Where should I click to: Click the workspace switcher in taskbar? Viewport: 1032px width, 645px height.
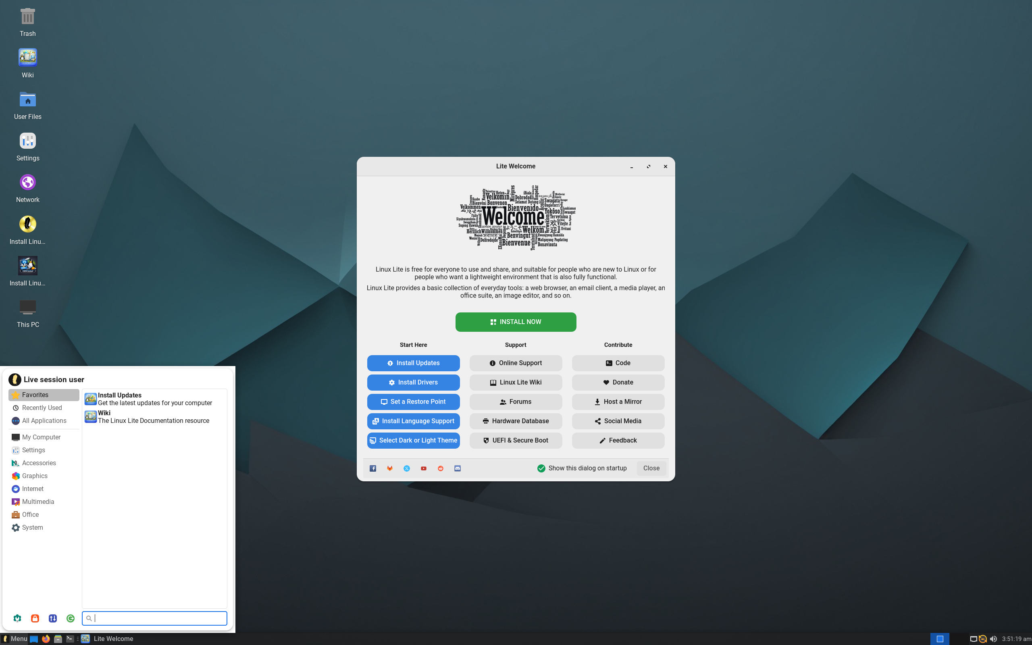939,639
